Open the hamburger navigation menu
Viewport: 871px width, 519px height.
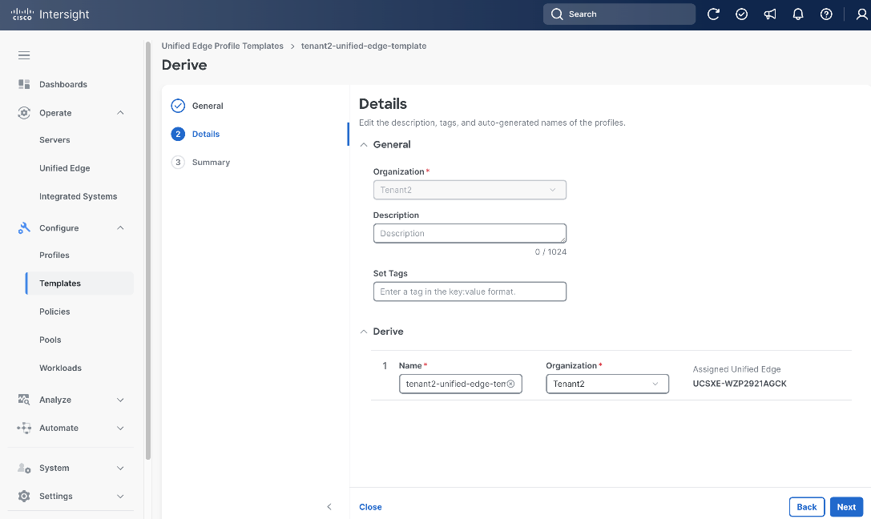pos(24,55)
